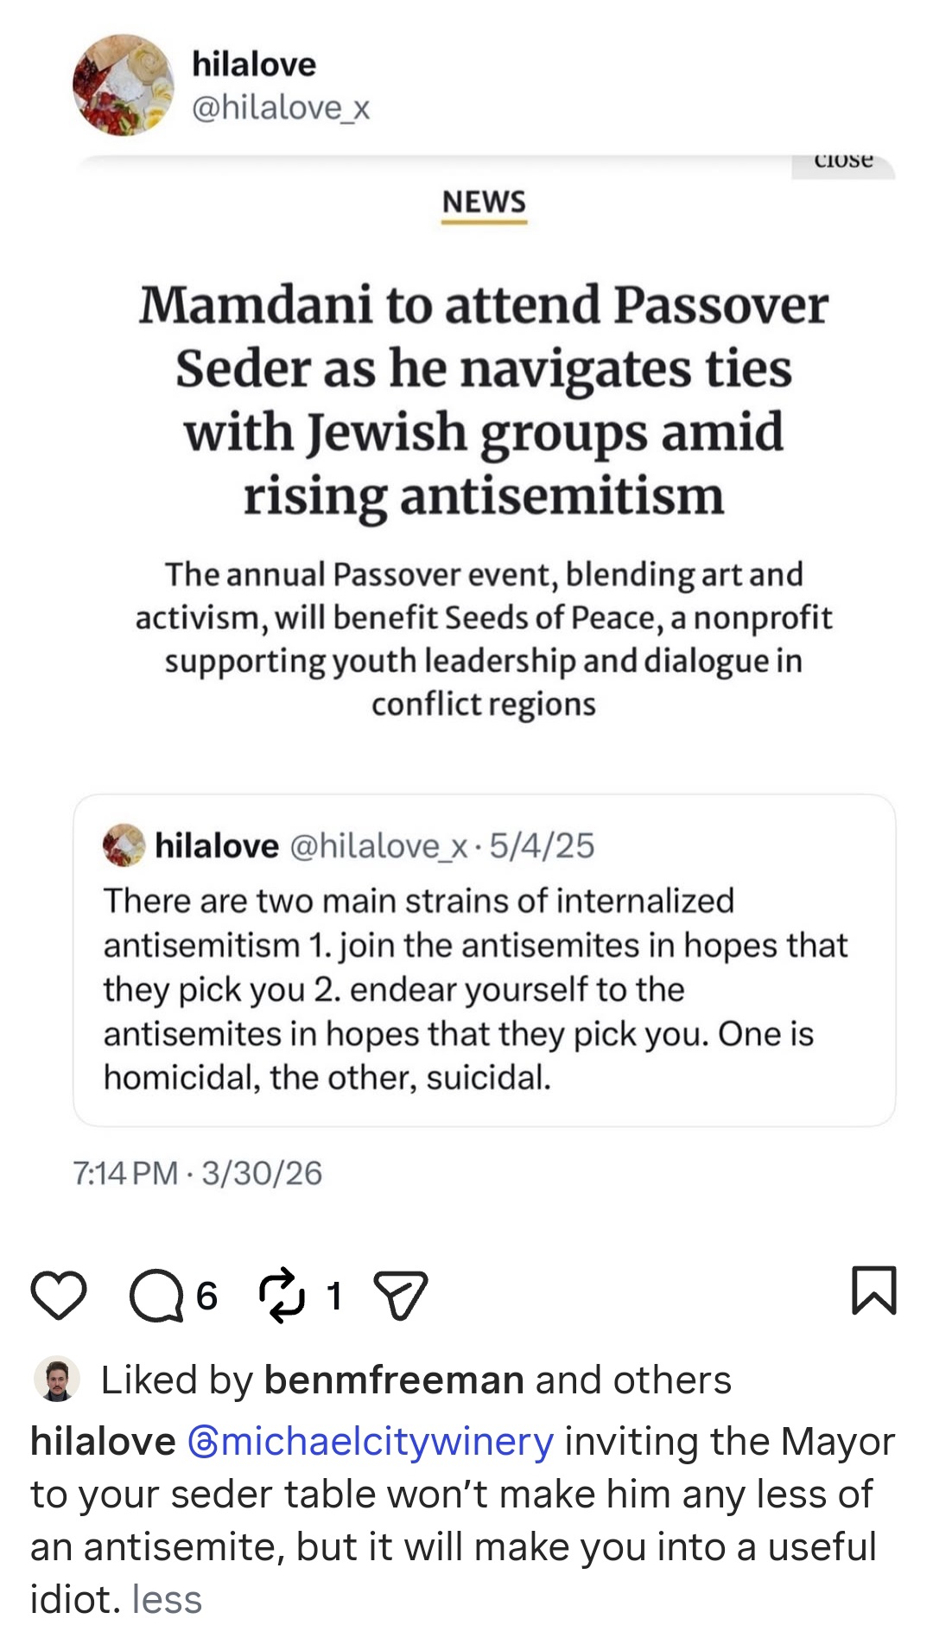
Task: Open comments via the speech bubble icon
Action: 155,1296
